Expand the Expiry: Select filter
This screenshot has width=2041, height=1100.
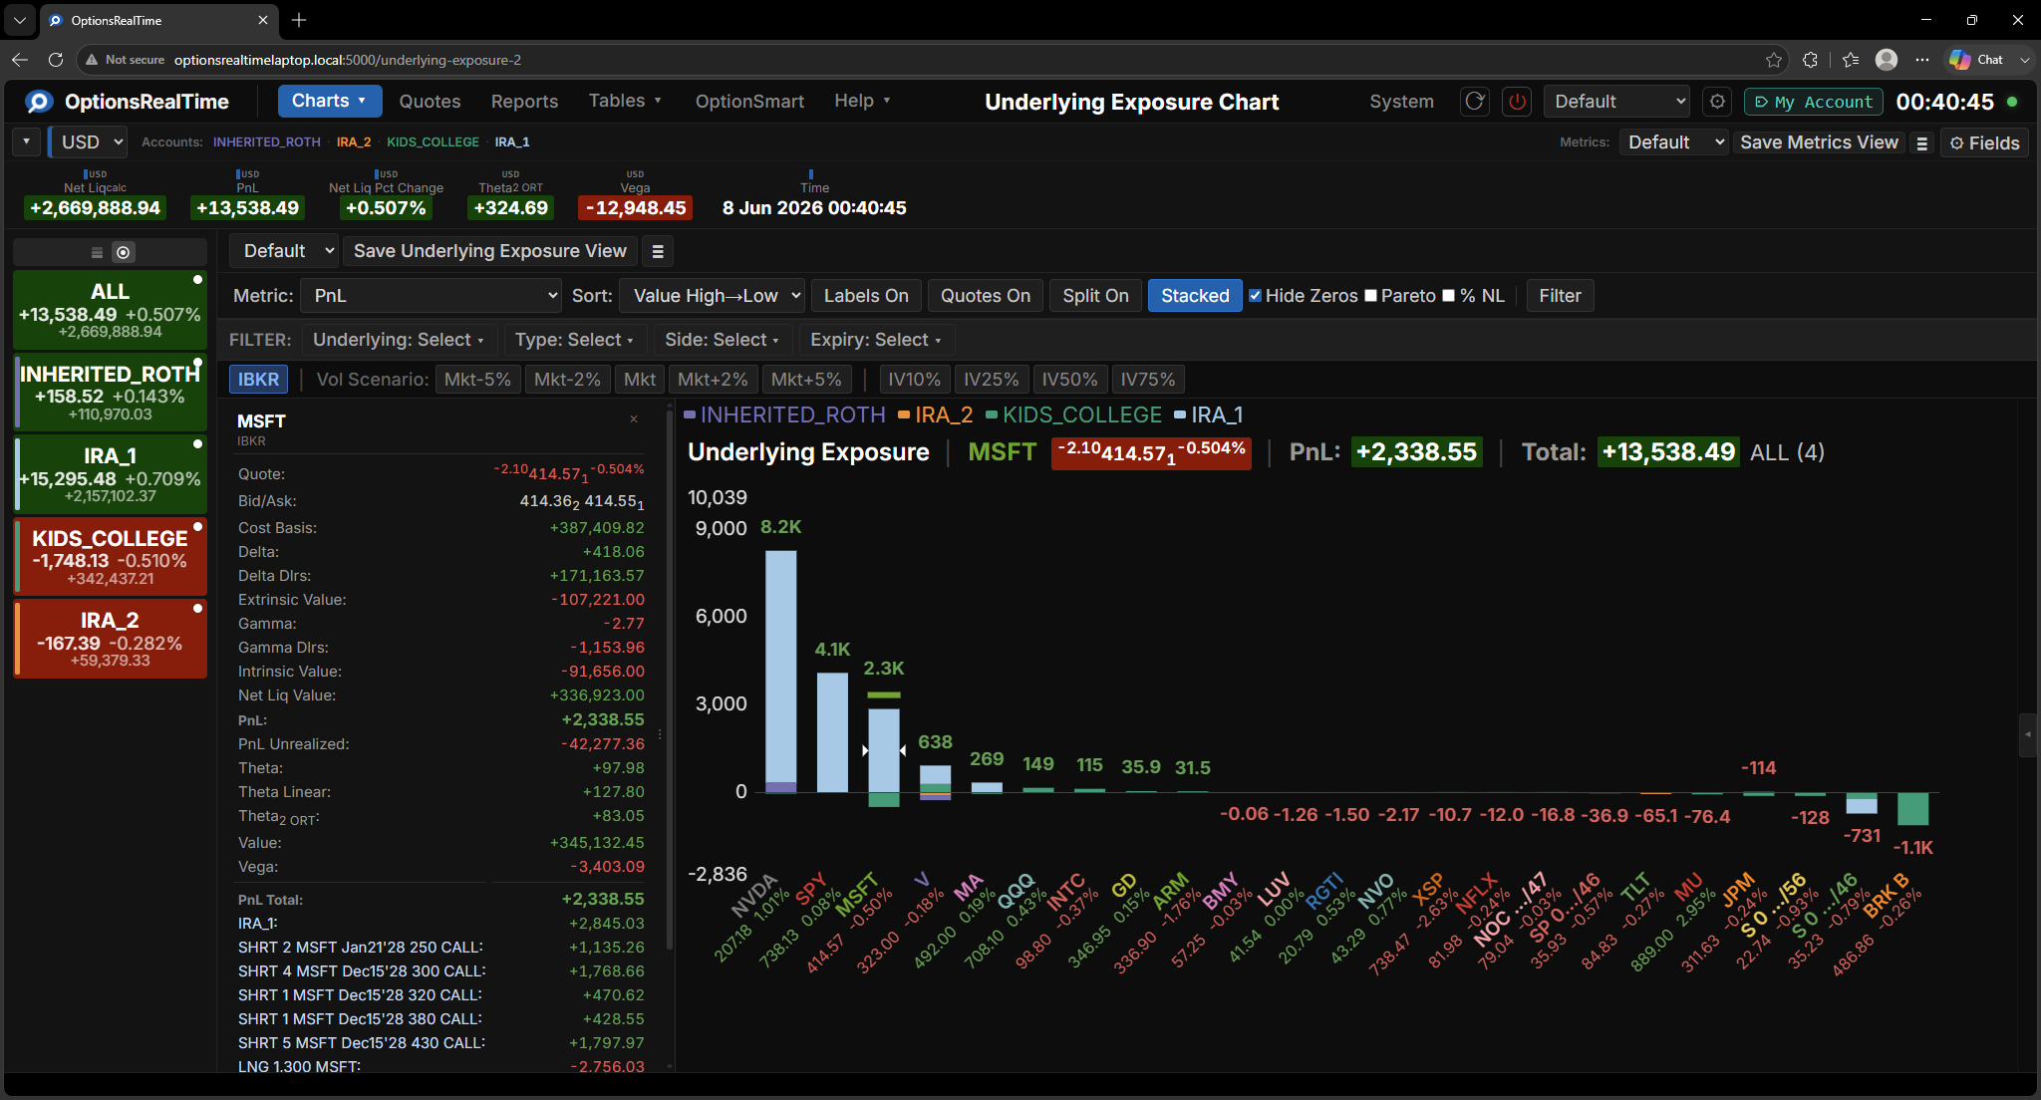tap(877, 340)
